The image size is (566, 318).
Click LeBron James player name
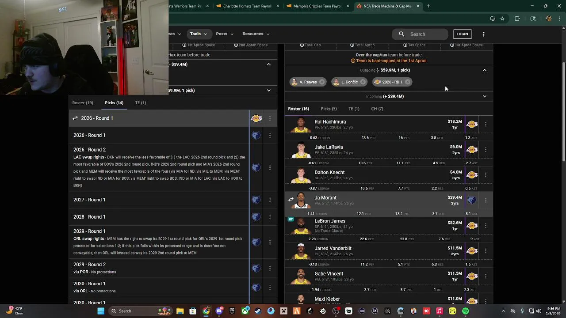pyautogui.click(x=330, y=221)
